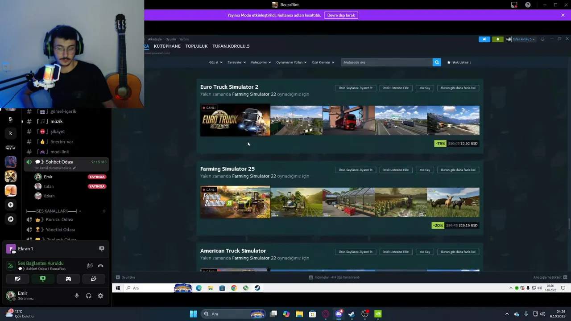Visit Euro Truck Simulator 2 store page button
The height and width of the screenshot is (321, 571).
pos(356,88)
